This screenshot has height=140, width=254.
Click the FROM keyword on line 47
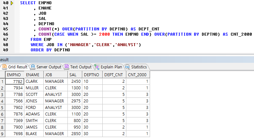click(36, 40)
